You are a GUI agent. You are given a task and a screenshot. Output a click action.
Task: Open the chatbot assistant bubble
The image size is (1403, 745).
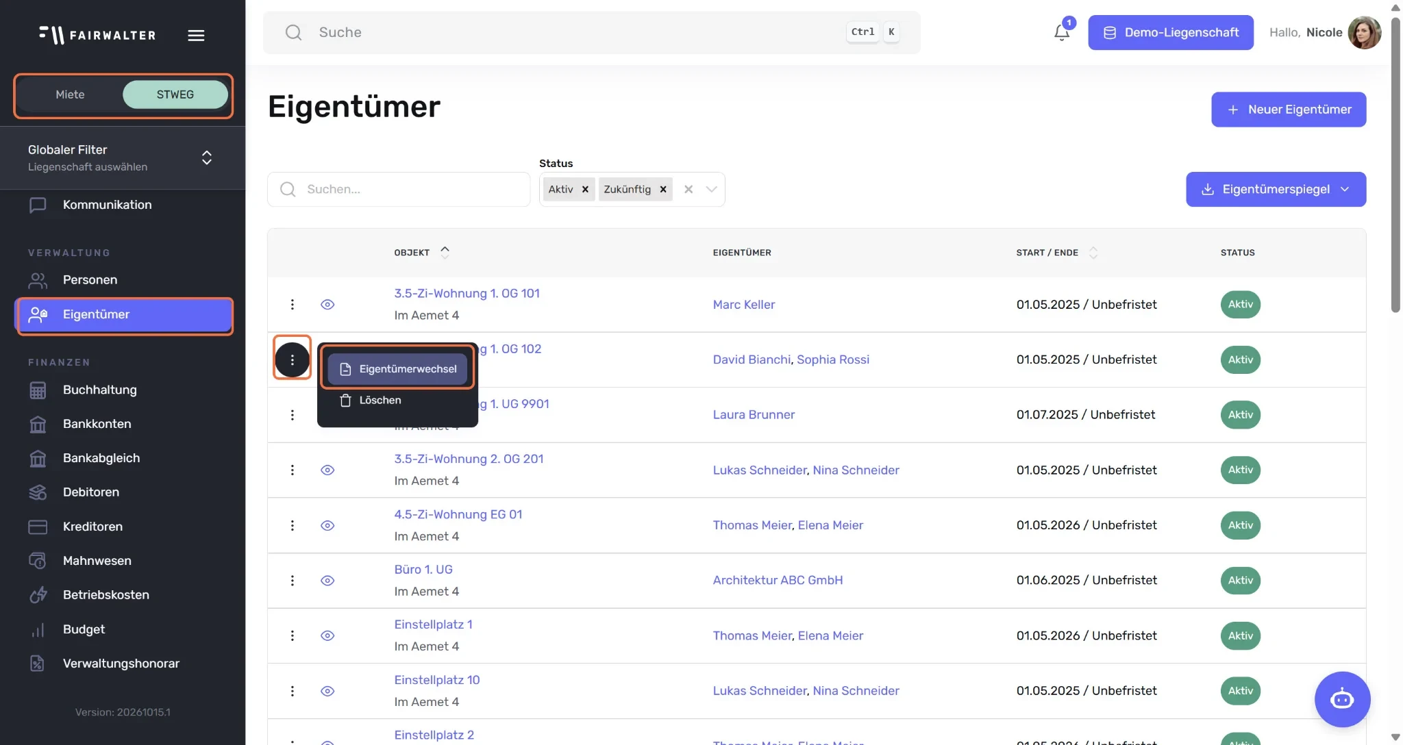(x=1341, y=699)
